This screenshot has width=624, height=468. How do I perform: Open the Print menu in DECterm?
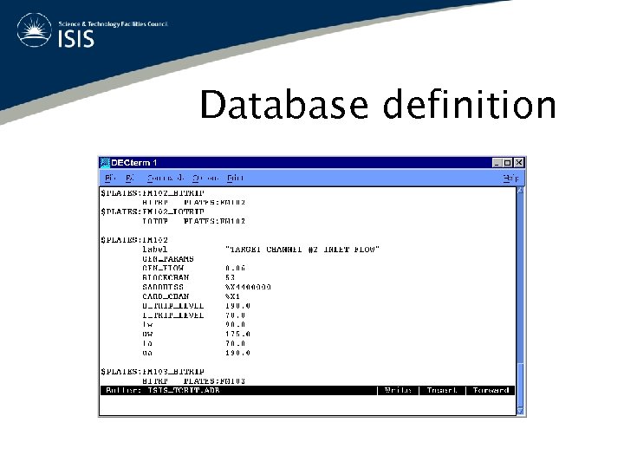(x=235, y=178)
